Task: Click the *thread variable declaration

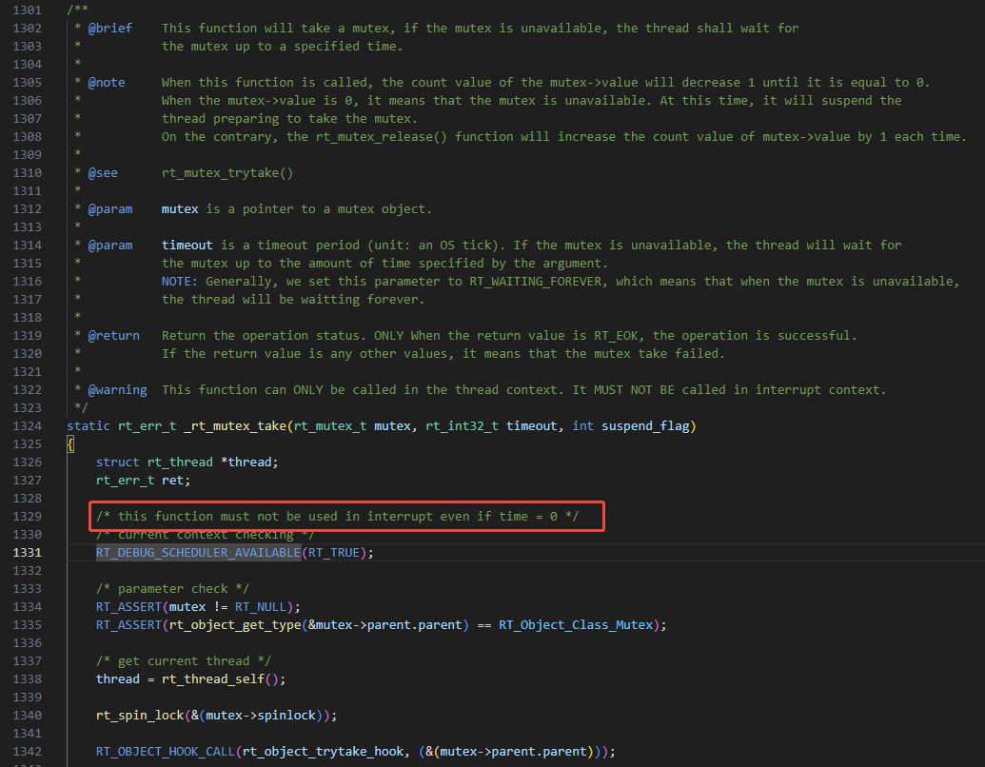Action: tap(246, 462)
